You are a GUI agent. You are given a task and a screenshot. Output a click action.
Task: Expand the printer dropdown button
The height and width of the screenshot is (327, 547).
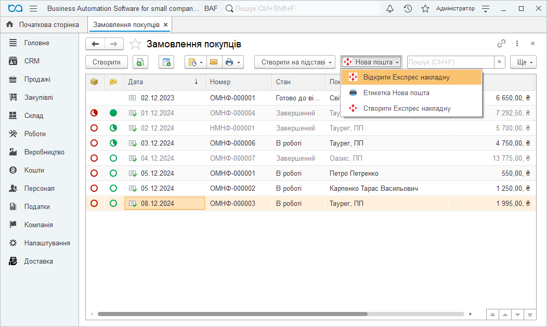click(x=232, y=62)
